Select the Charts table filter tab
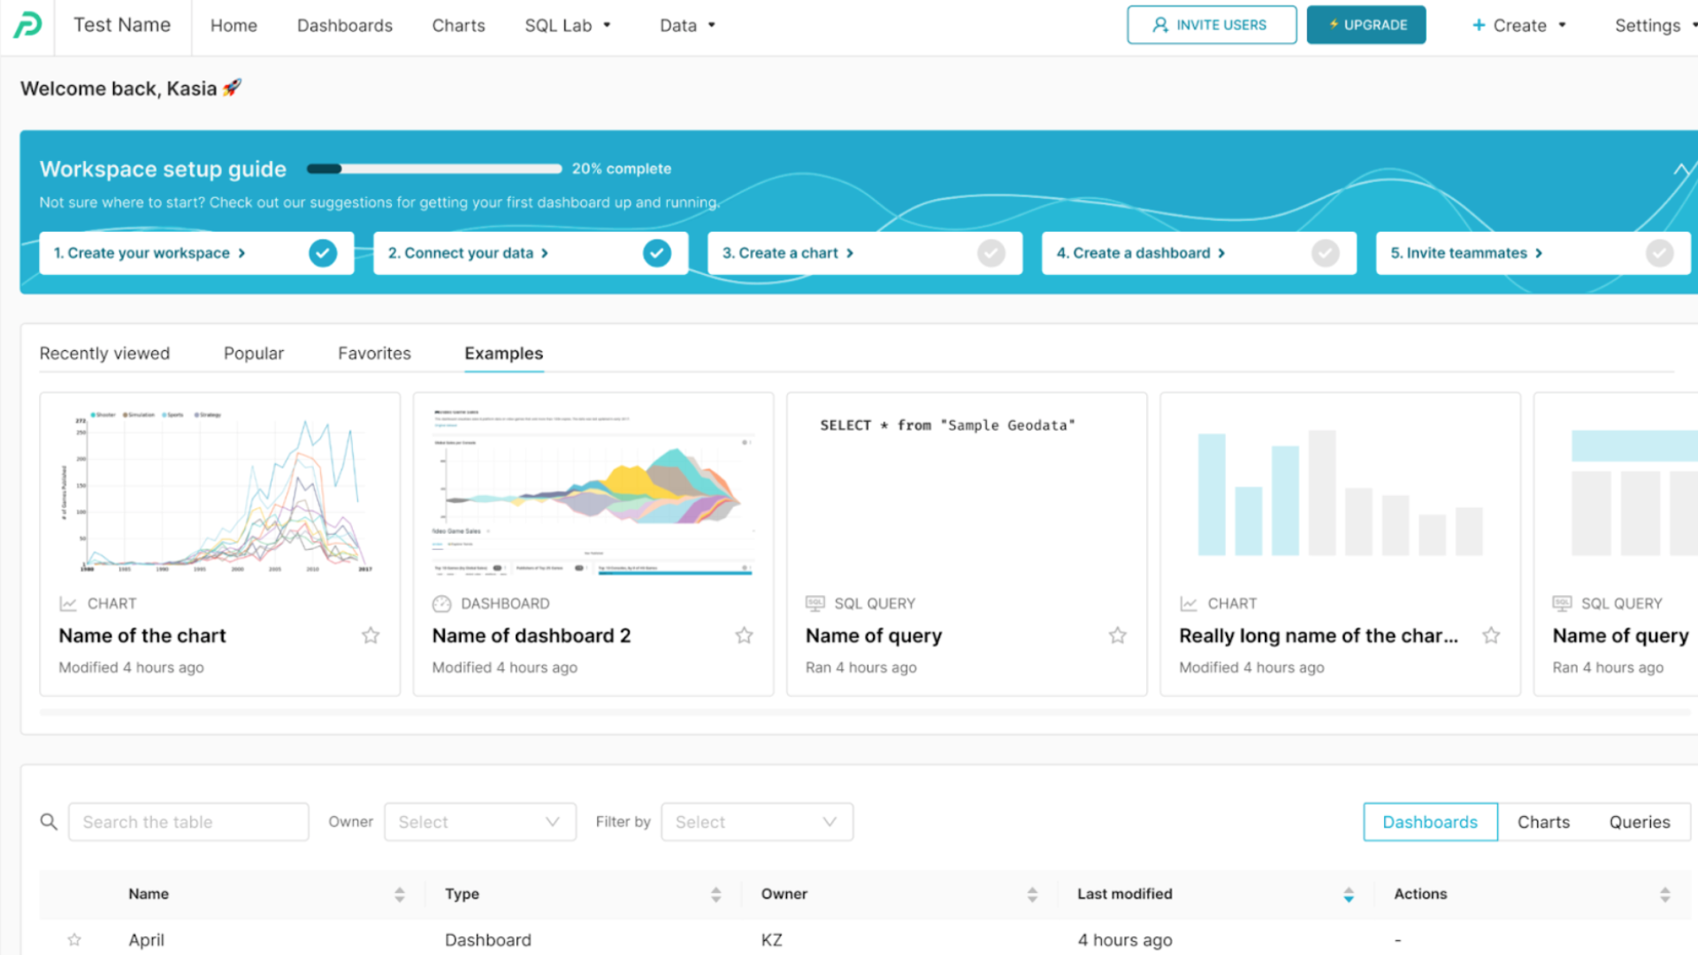 click(1543, 821)
